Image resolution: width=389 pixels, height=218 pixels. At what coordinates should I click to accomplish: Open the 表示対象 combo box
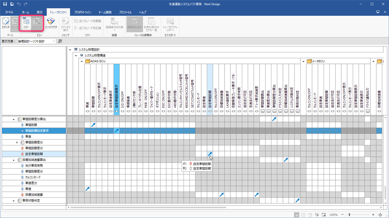point(36,41)
